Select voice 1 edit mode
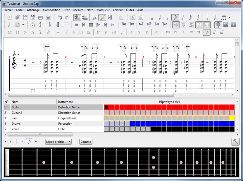 tap(77, 17)
